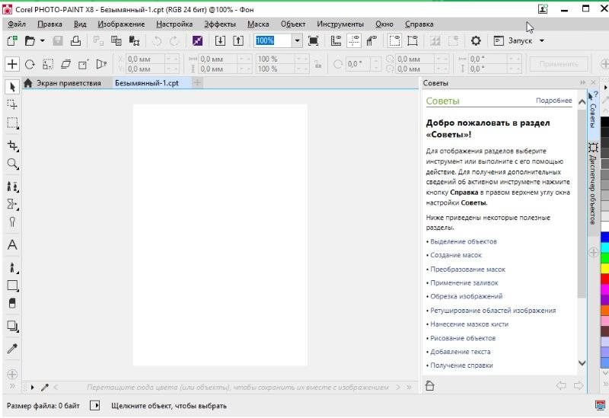The height and width of the screenshot is (418, 609).
Task: Open Диспетчер объектов docker tab
Action: pyautogui.click(x=593, y=183)
